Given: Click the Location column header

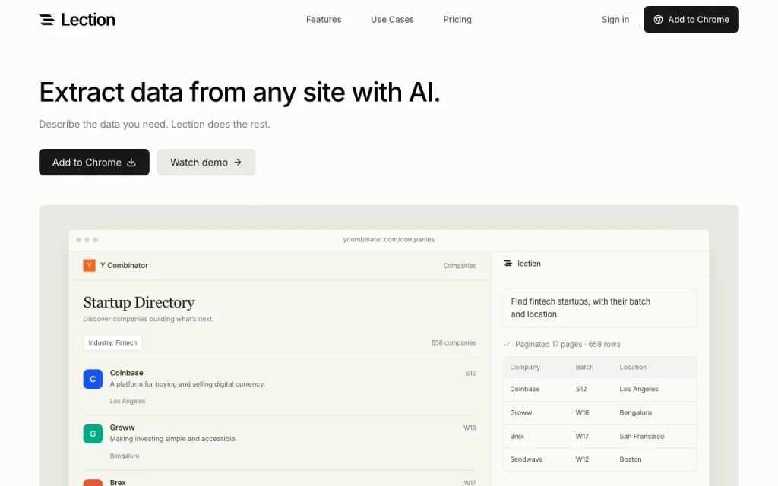Looking at the screenshot, I should point(633,367).
